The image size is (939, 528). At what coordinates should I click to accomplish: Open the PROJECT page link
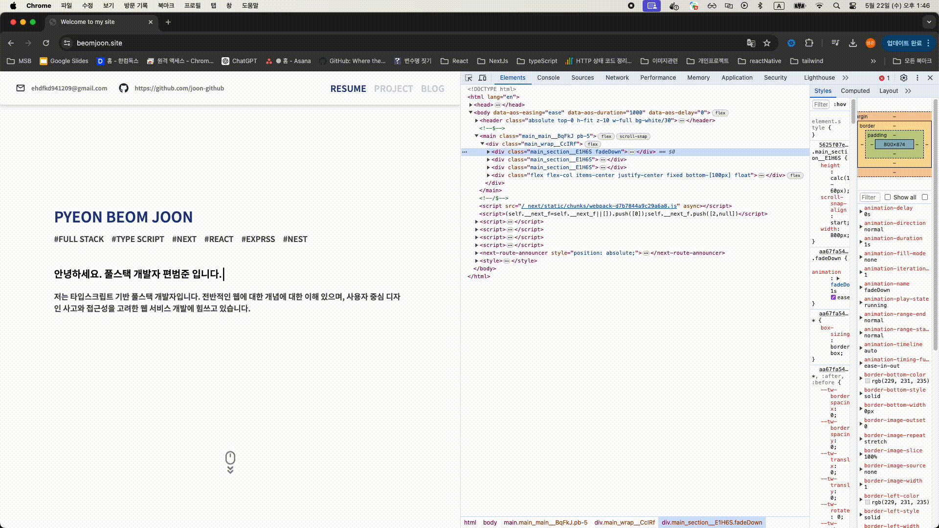pos(393,89)
